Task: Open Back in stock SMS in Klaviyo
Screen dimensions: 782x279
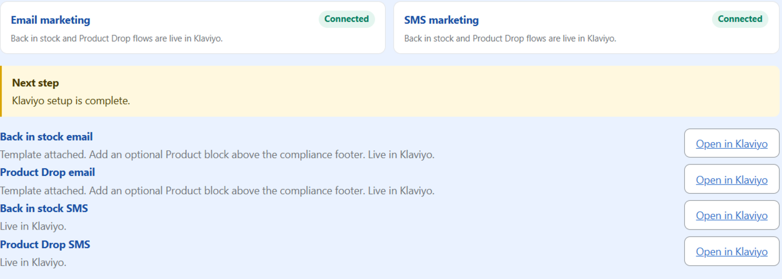Action: click(x=731, y=215)
